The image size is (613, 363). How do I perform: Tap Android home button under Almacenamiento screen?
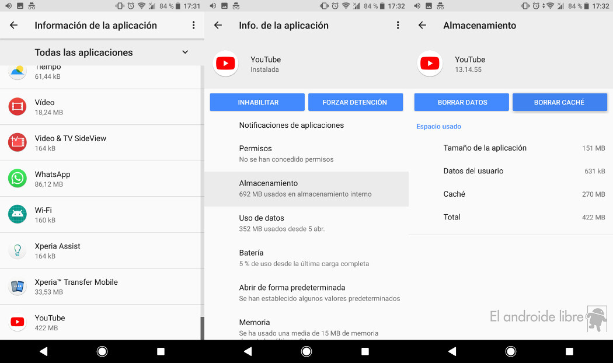point(511,352)
